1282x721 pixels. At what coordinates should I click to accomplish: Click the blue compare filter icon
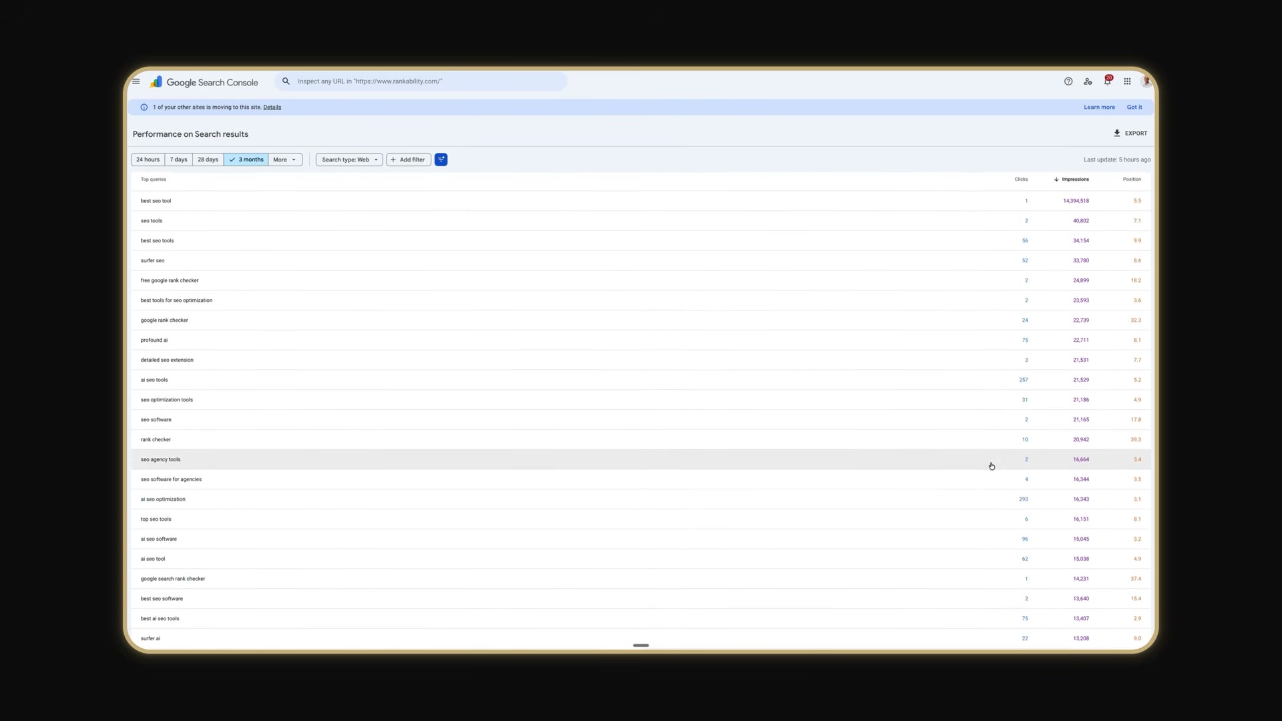tap(441, 160)
